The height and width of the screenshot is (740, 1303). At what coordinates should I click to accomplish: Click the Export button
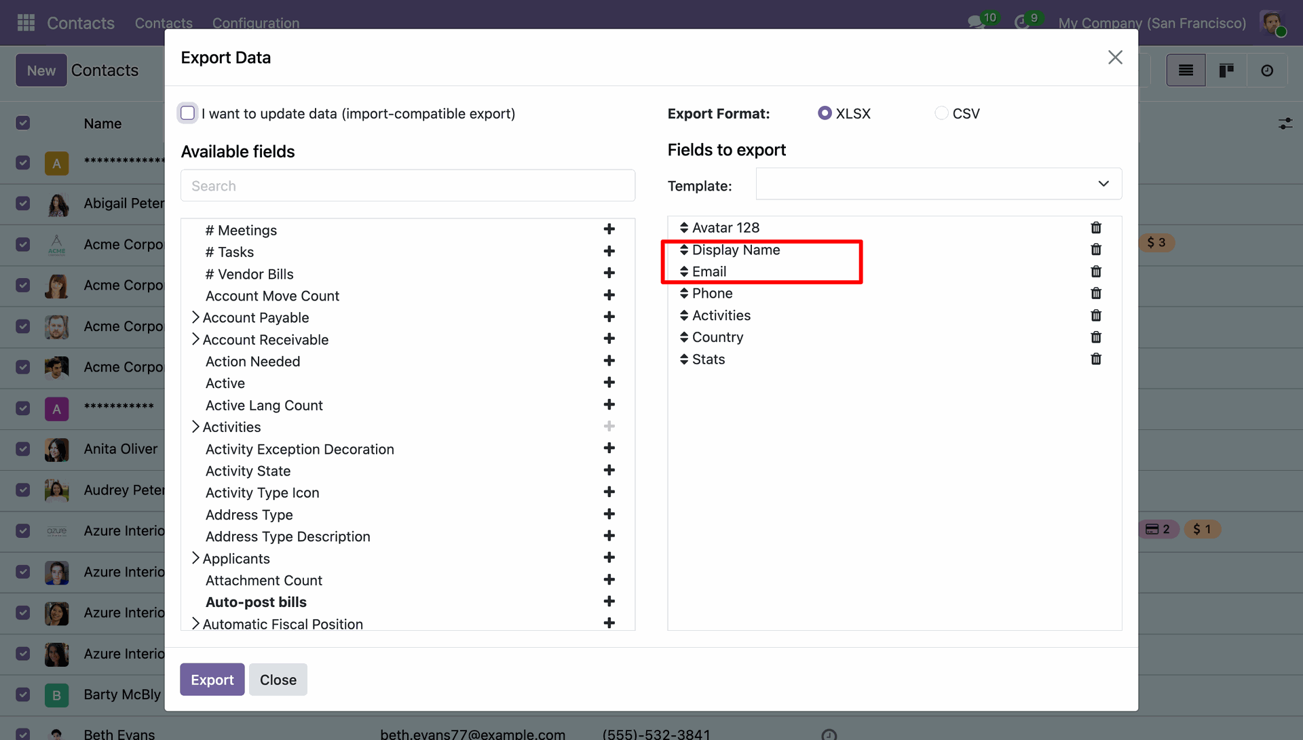pyautogui.click(x=212, y=679)
